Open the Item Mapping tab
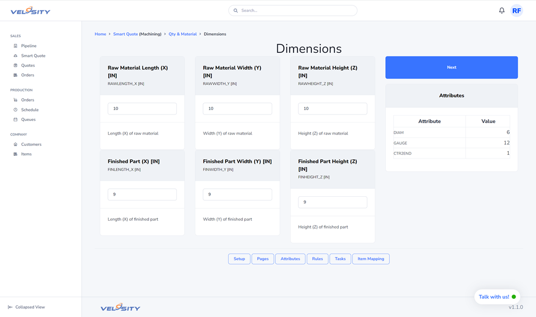 tap(371, 259)
